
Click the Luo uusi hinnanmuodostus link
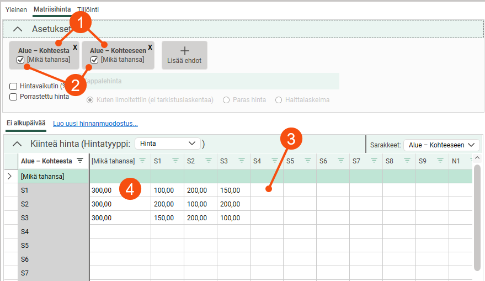pos(95,124)
